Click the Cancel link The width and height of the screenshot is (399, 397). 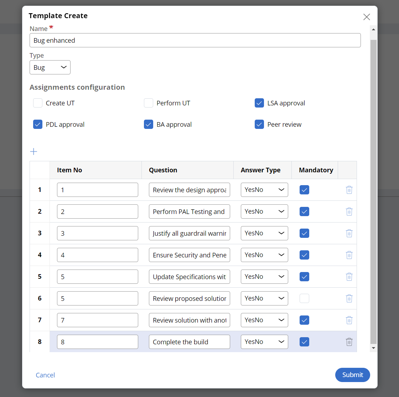click(45, 375)
